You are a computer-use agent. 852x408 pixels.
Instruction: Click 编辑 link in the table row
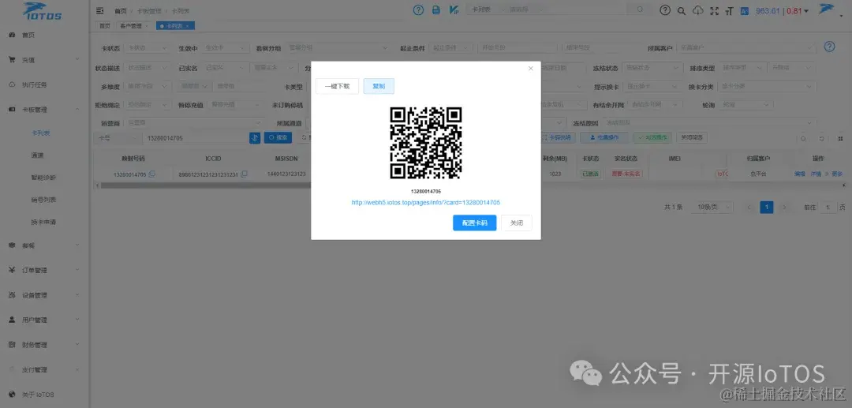pos(800,174)
